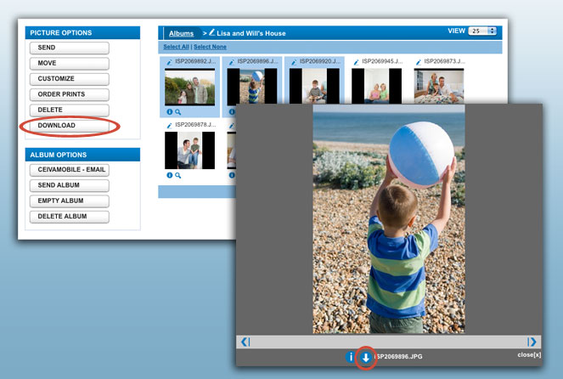Viewport: 563px width, 379px height.
Task: Click the CUSTOMIZE button
Action: 70,79
